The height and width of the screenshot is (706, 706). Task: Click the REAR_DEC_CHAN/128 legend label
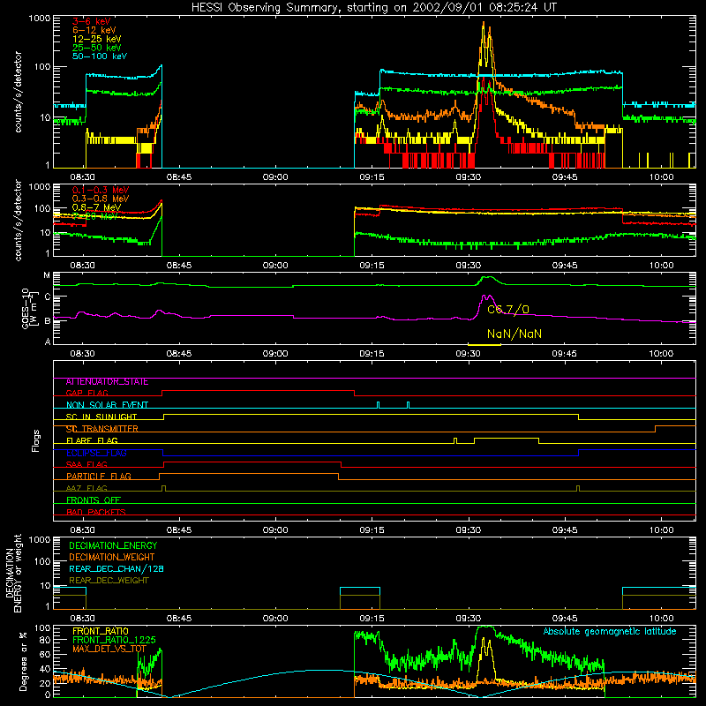point(116,568)
